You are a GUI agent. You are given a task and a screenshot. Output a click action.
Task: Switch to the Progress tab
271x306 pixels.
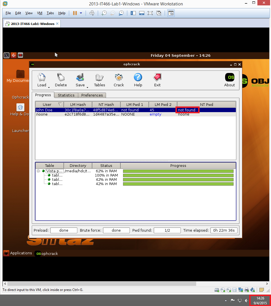[43, 95]
